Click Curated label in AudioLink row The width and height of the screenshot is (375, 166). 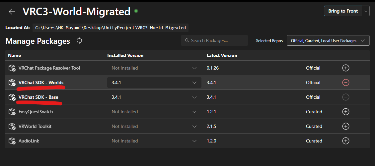pos(314,141)
